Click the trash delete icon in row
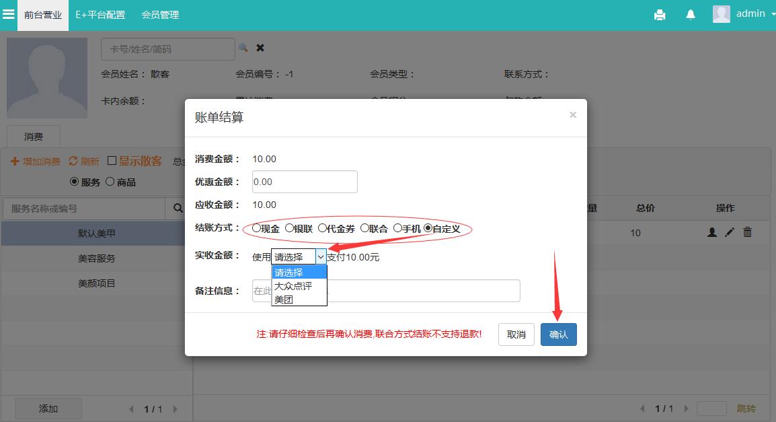 748,232
